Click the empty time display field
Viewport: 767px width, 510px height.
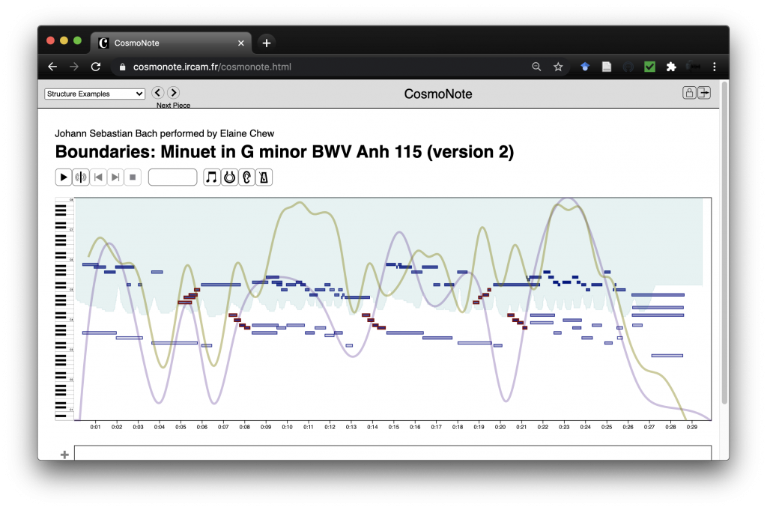[173, 177]
